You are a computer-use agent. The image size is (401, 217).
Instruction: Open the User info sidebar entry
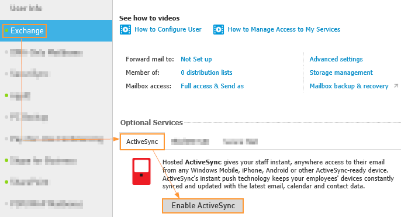point(26,8)
